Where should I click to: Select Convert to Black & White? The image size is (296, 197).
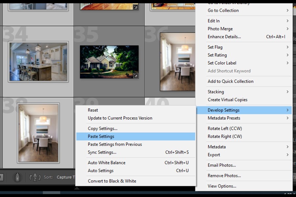[x=112, y=181]
